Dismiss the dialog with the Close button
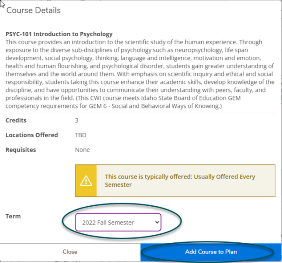This screenshot has width=282, height=263. (70, 252)
